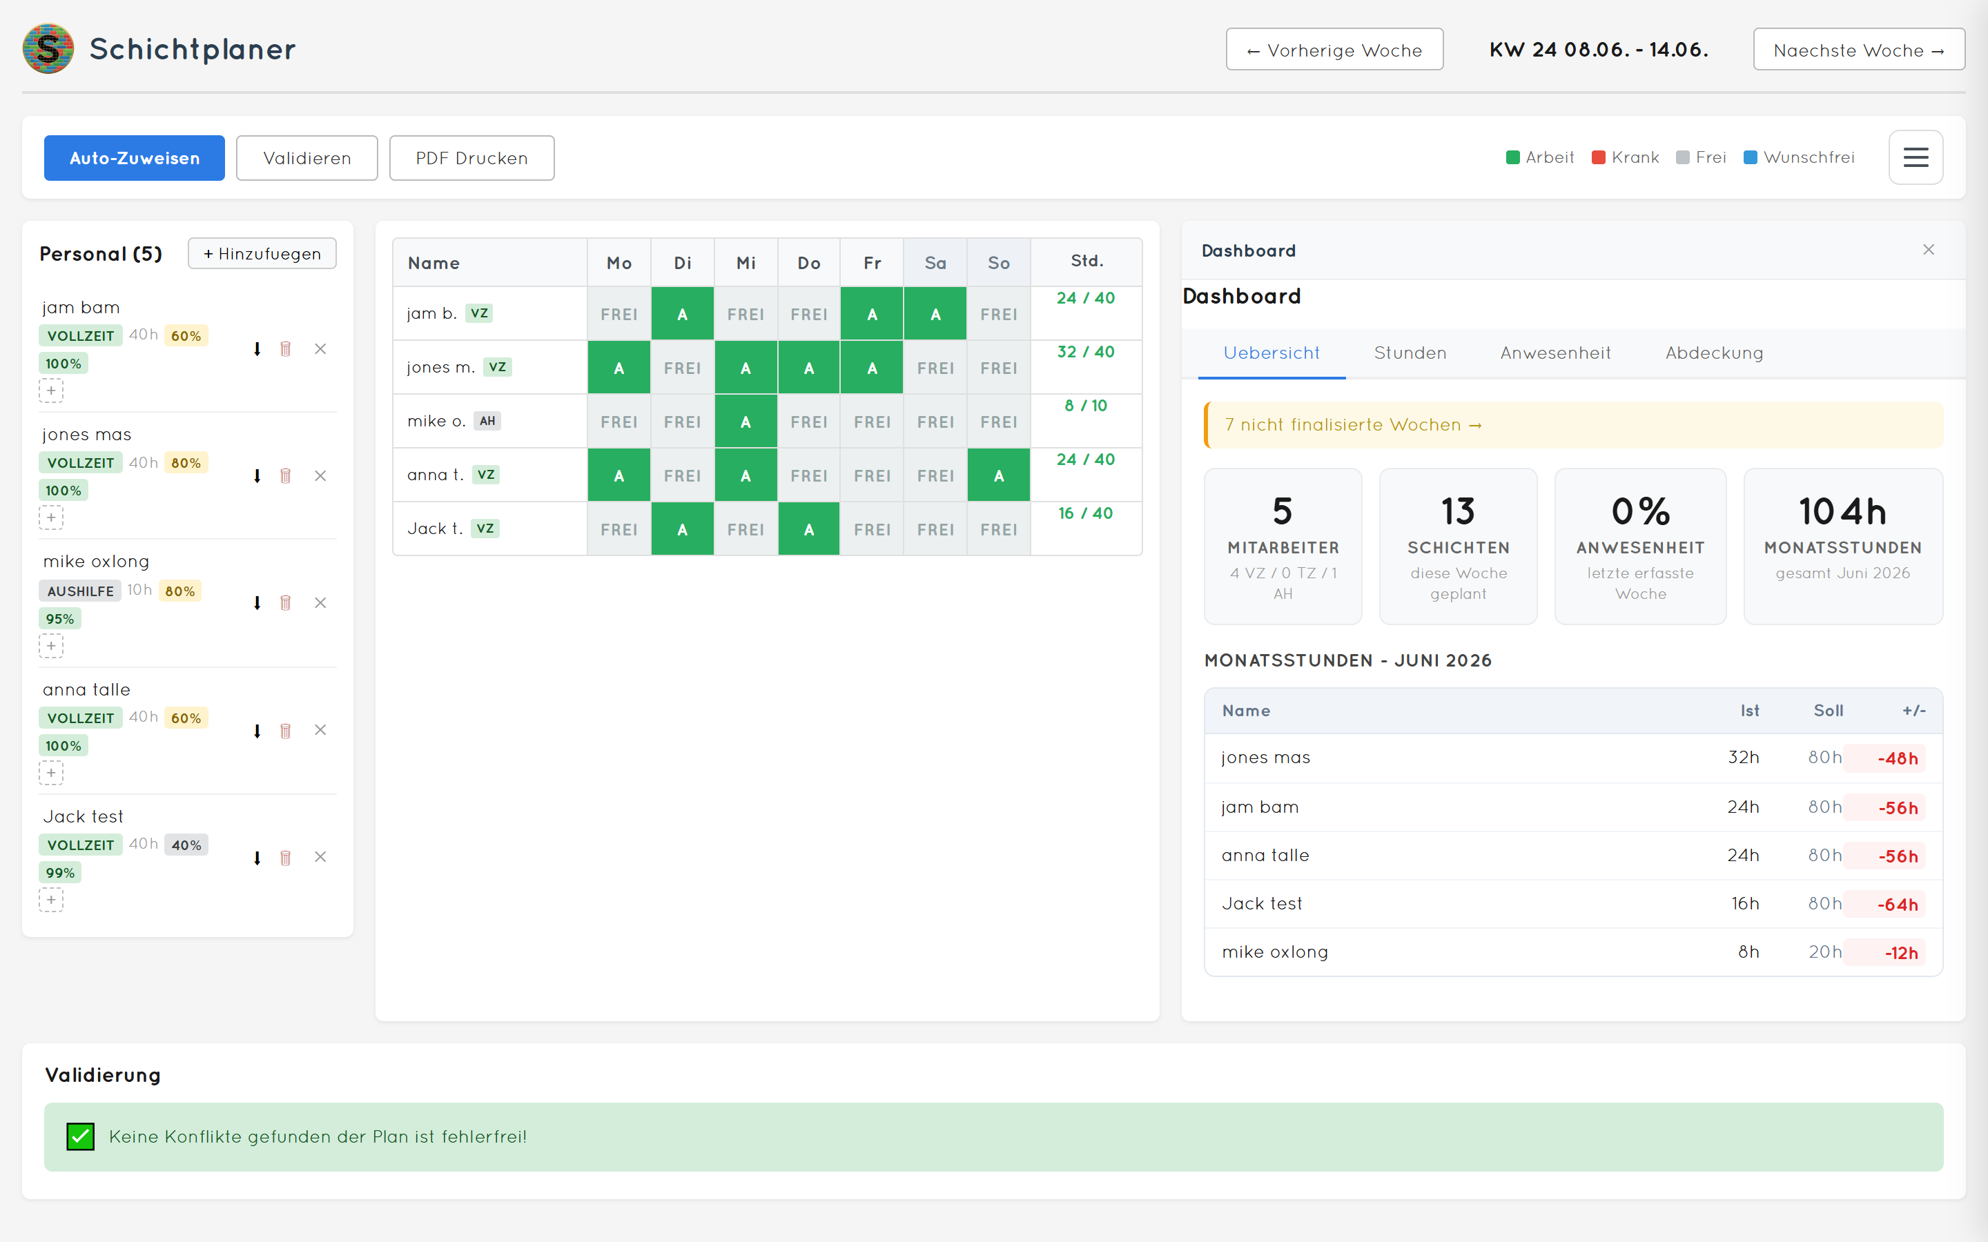Click the Schichtplaner logo icon
The image size is (1988, 1242).
[48, 48]
